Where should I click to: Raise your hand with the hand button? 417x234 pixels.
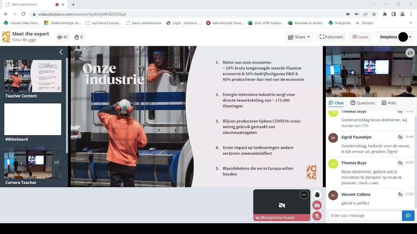point(317,195)
